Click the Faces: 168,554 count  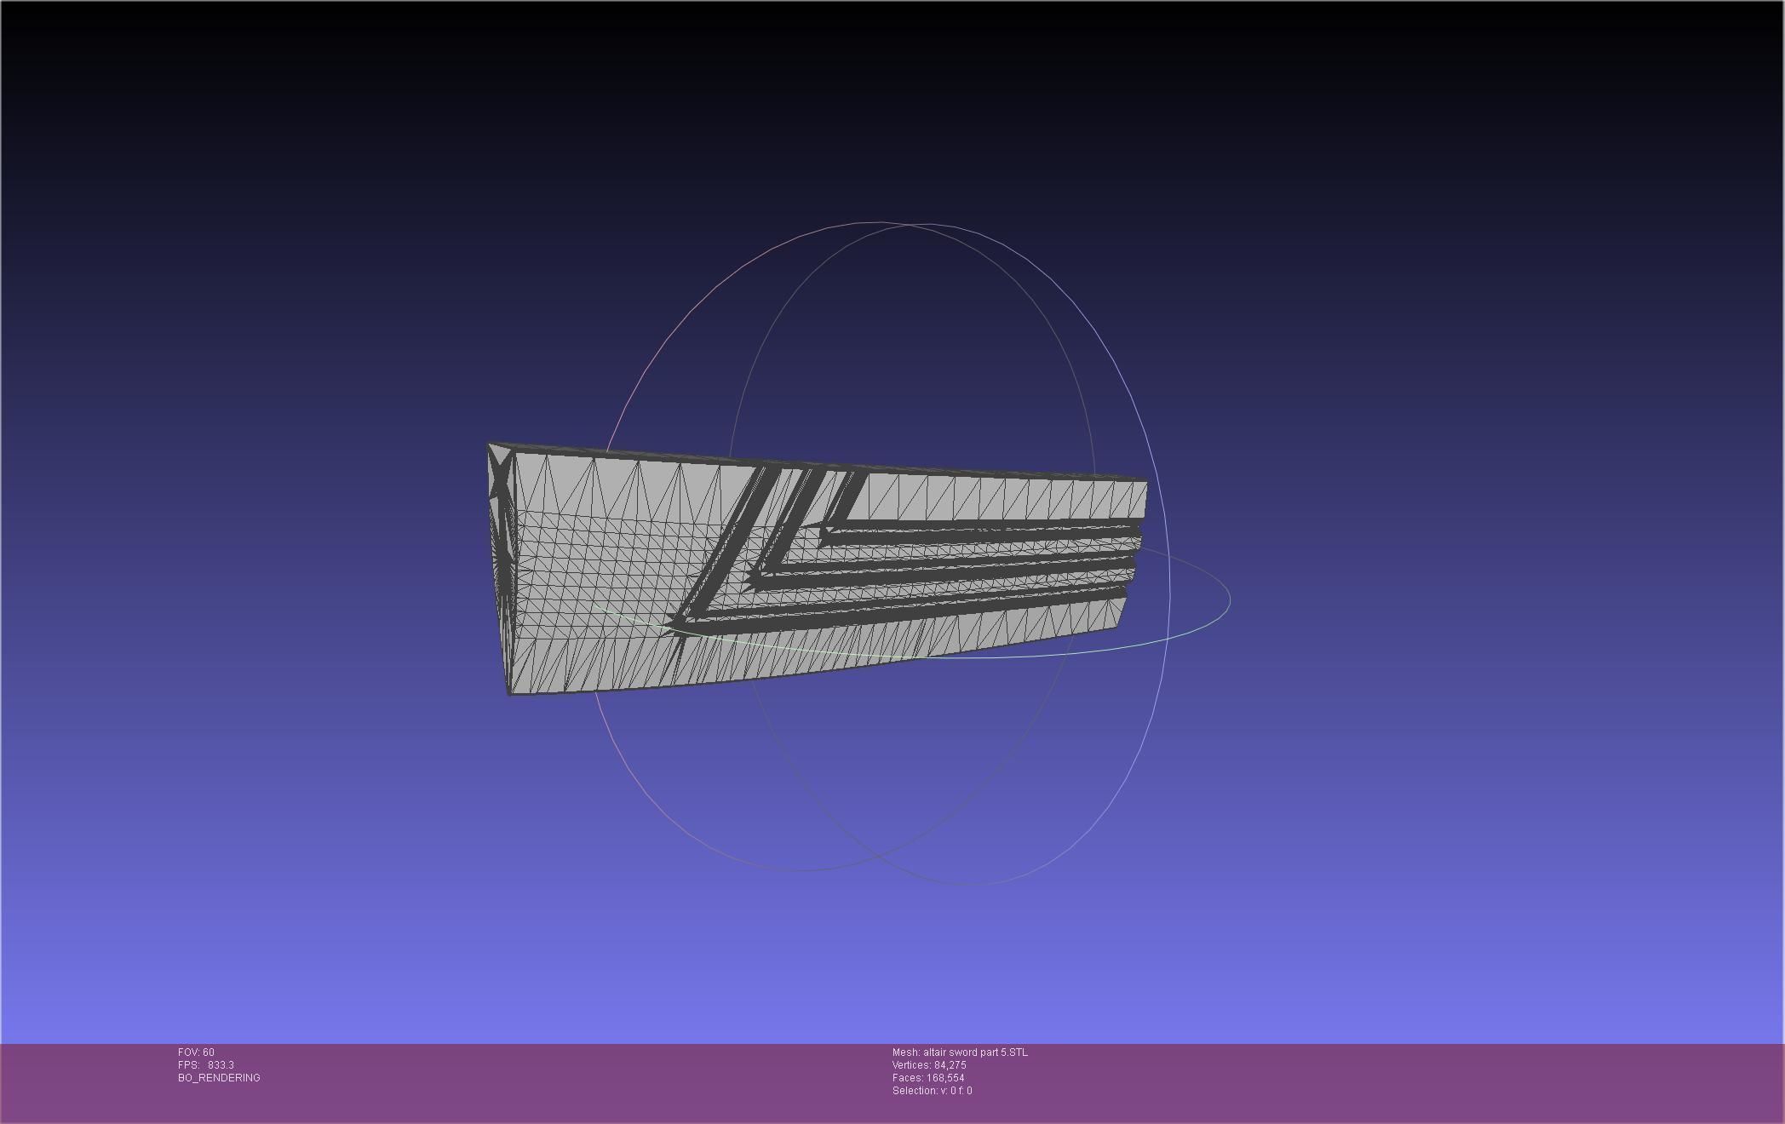[928, 1078]
